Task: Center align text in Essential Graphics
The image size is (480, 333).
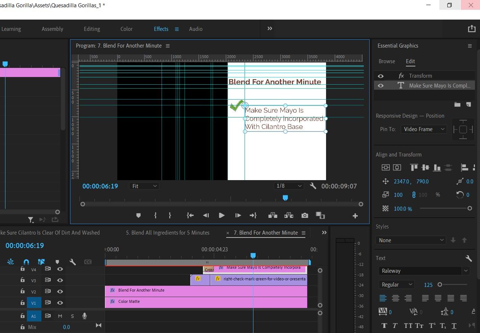Action: (396, 298)
